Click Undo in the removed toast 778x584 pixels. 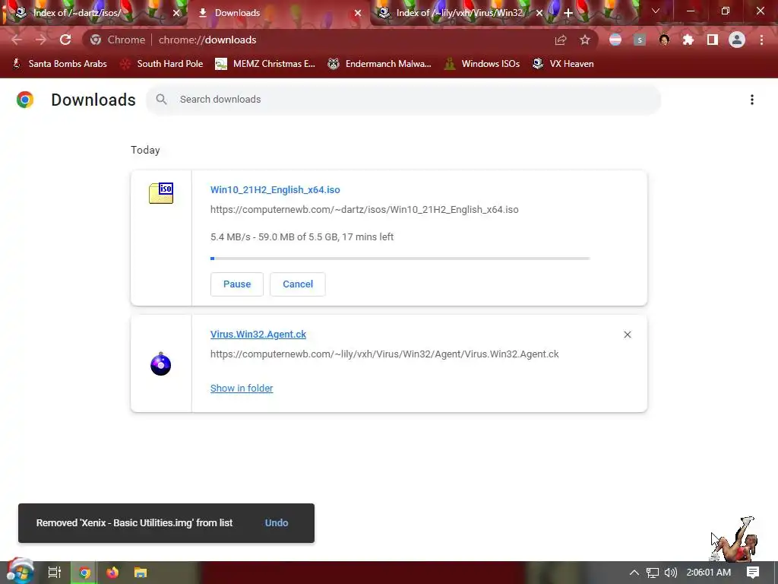pyautogui.click(x=277, y=523)
